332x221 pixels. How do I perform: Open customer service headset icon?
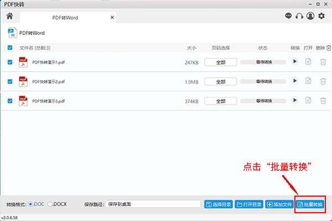[x=299, y=16]
